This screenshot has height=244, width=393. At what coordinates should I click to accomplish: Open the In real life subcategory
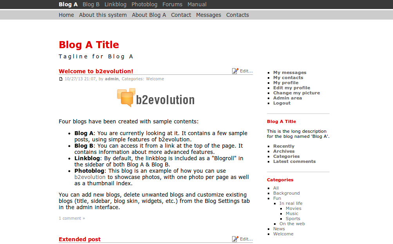(x=291, y=203)
